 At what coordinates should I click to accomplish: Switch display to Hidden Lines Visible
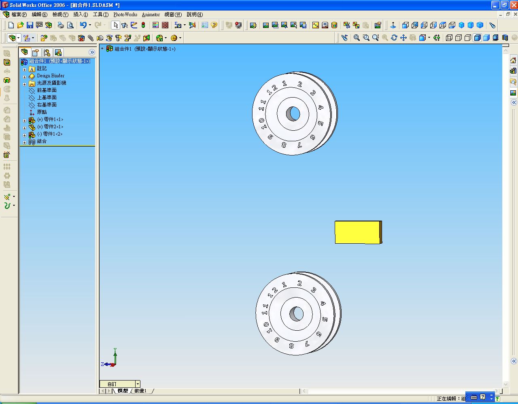pos(458,38)
